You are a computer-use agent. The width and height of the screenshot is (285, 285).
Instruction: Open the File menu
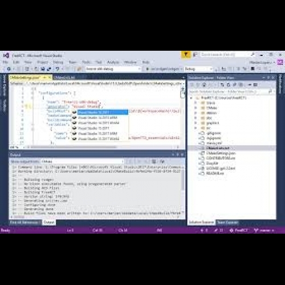(x=6, y=62)
